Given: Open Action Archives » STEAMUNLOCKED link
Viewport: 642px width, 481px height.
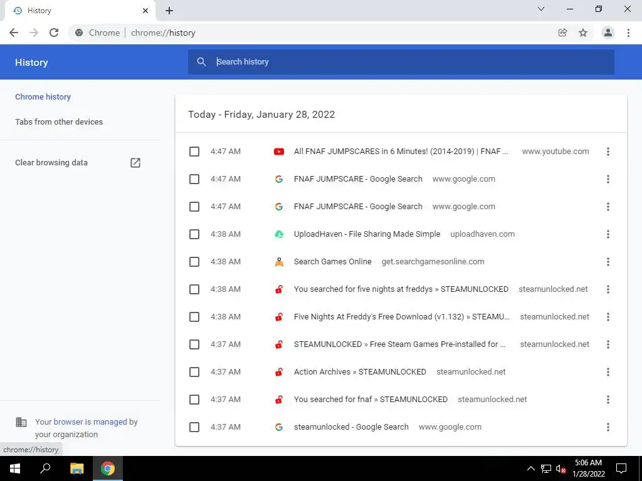Looking at the screenshot, I should pos(360,372).
